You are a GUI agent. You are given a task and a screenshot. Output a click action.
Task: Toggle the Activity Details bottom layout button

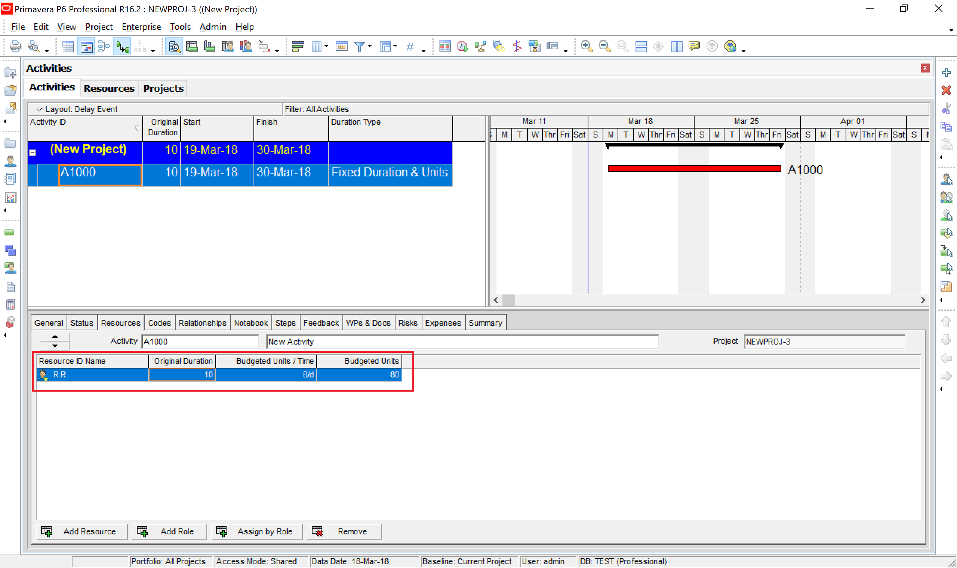coord(174,46)
